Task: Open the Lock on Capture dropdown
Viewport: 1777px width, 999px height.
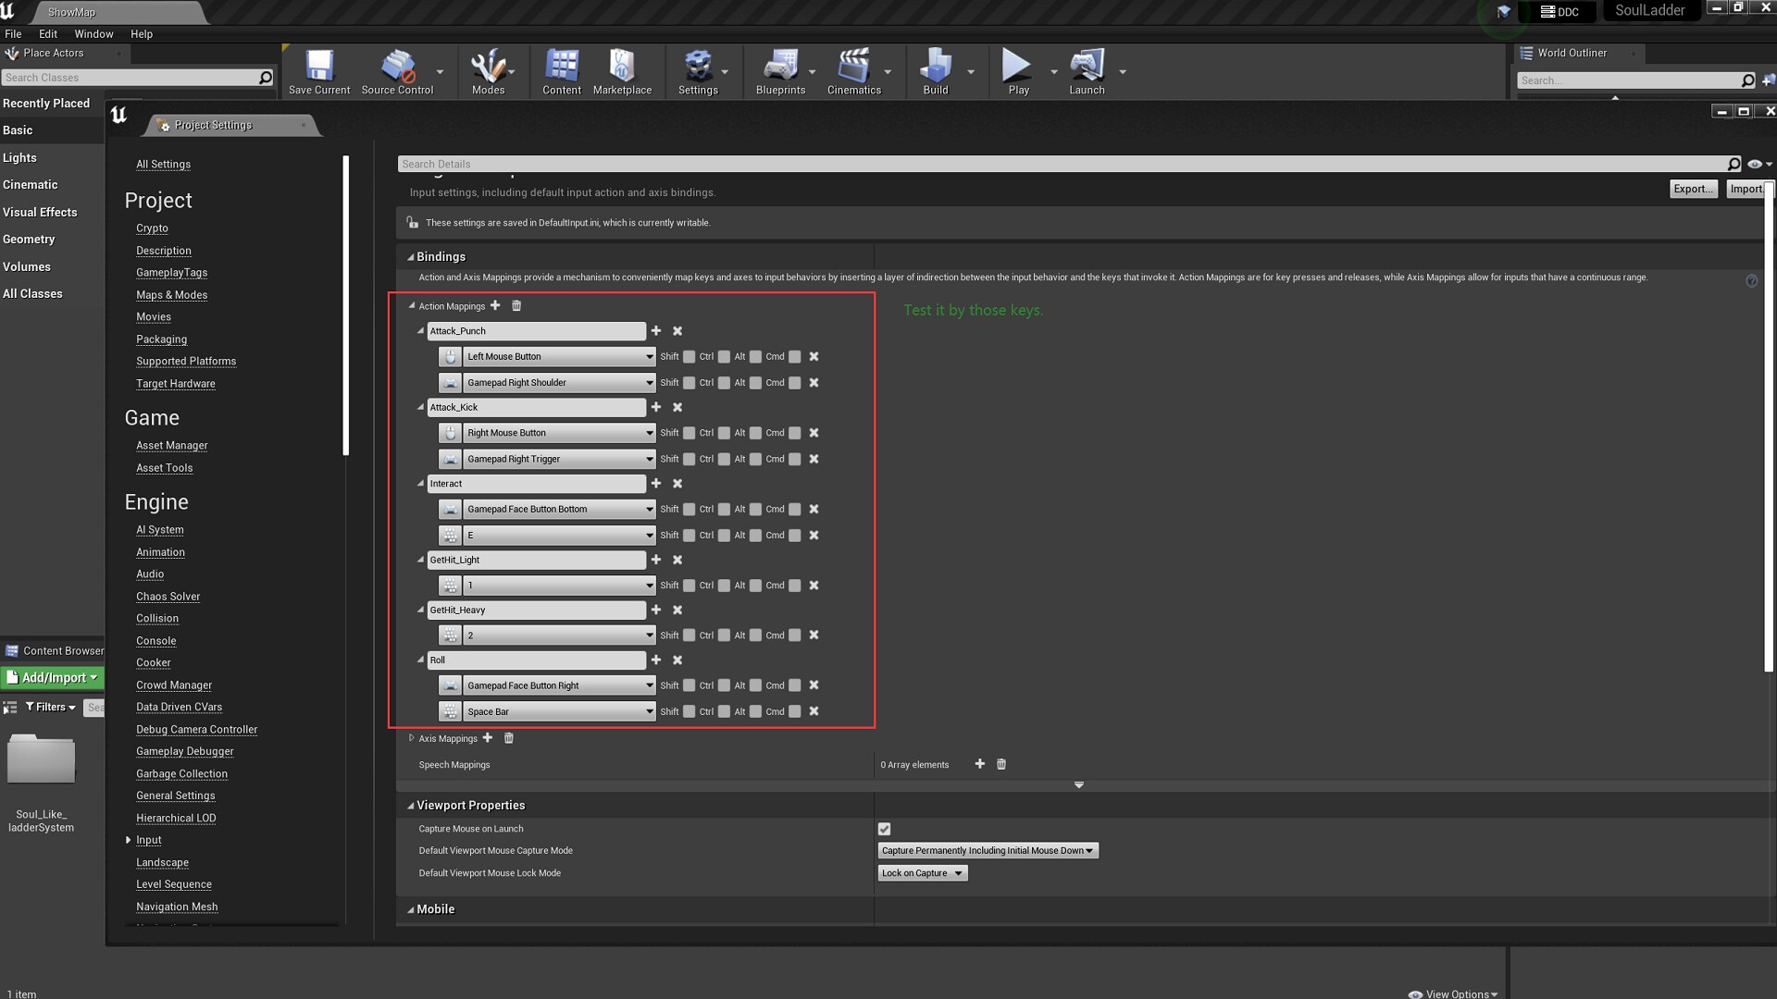Action: (x=922, y=873)
